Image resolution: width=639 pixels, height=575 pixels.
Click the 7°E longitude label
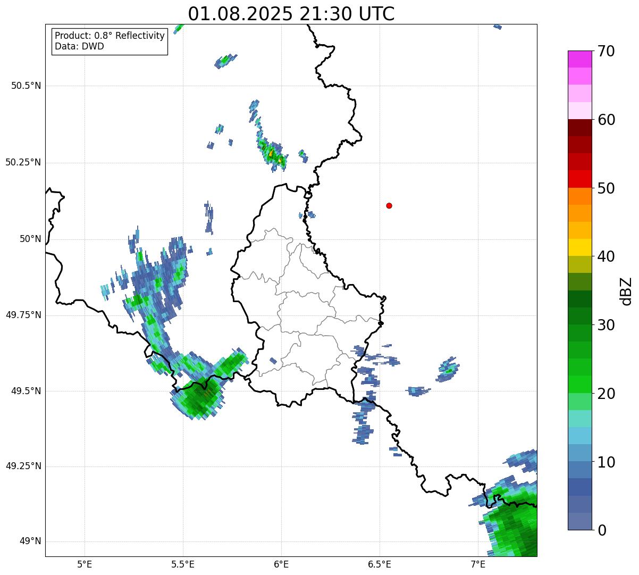[x=478, y=564]
